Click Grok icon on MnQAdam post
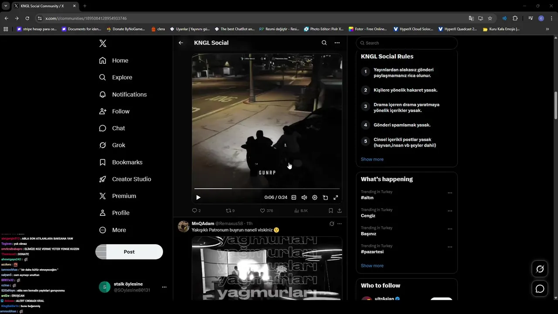558x314 pixels. (x=331, y=224)
